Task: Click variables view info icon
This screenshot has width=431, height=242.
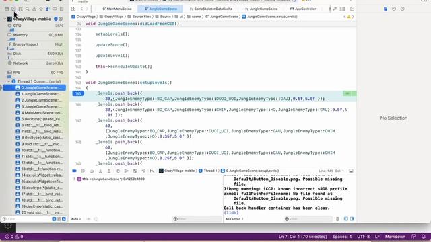Action: (96, 219)
